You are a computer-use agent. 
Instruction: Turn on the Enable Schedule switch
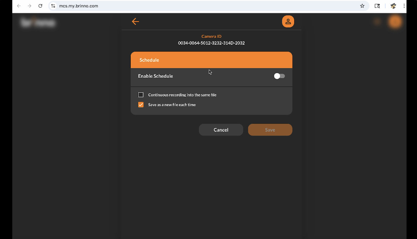pos(279,76)
